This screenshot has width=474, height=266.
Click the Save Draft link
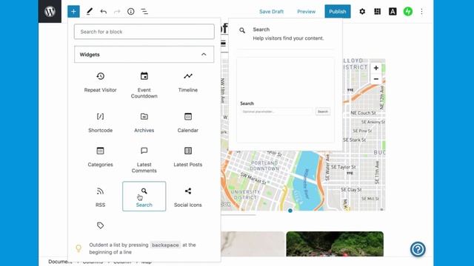271,12
